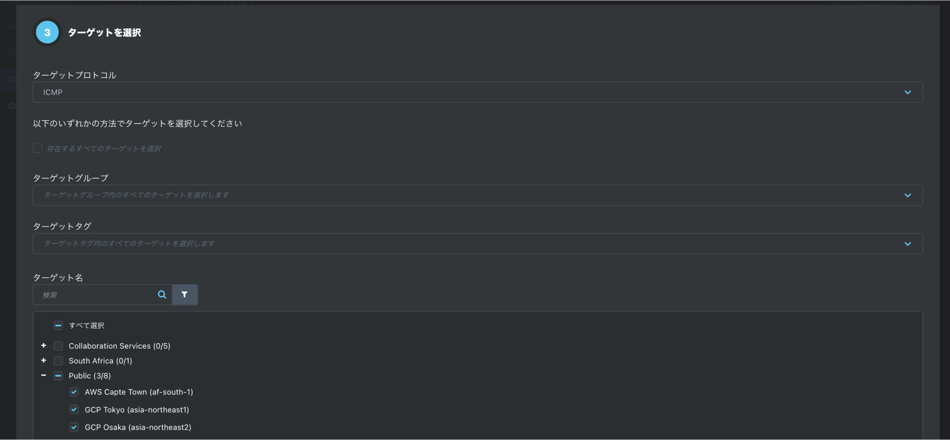Toggle the すべて選択 checkbox
Image resolution: width=950 pixels, height=440 pixels.
(x=58, y=325)
